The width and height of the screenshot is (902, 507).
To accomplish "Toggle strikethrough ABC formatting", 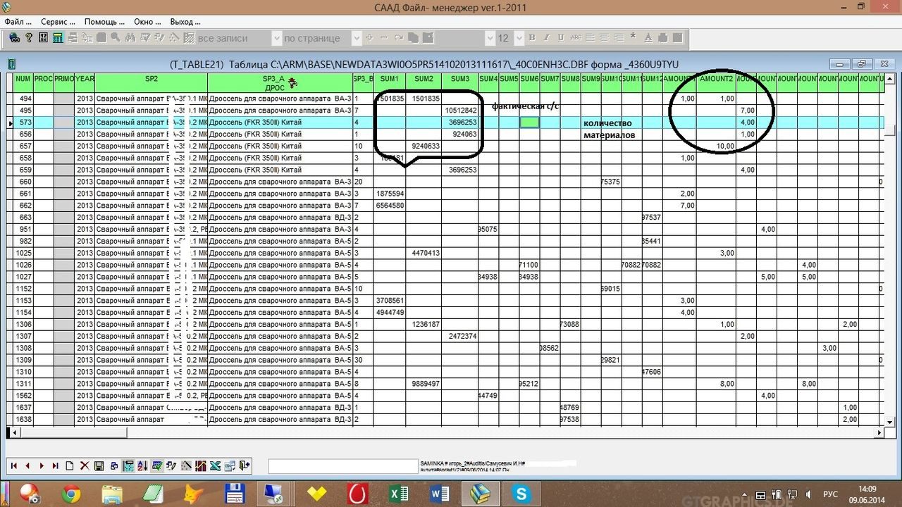I will [576, 38].
